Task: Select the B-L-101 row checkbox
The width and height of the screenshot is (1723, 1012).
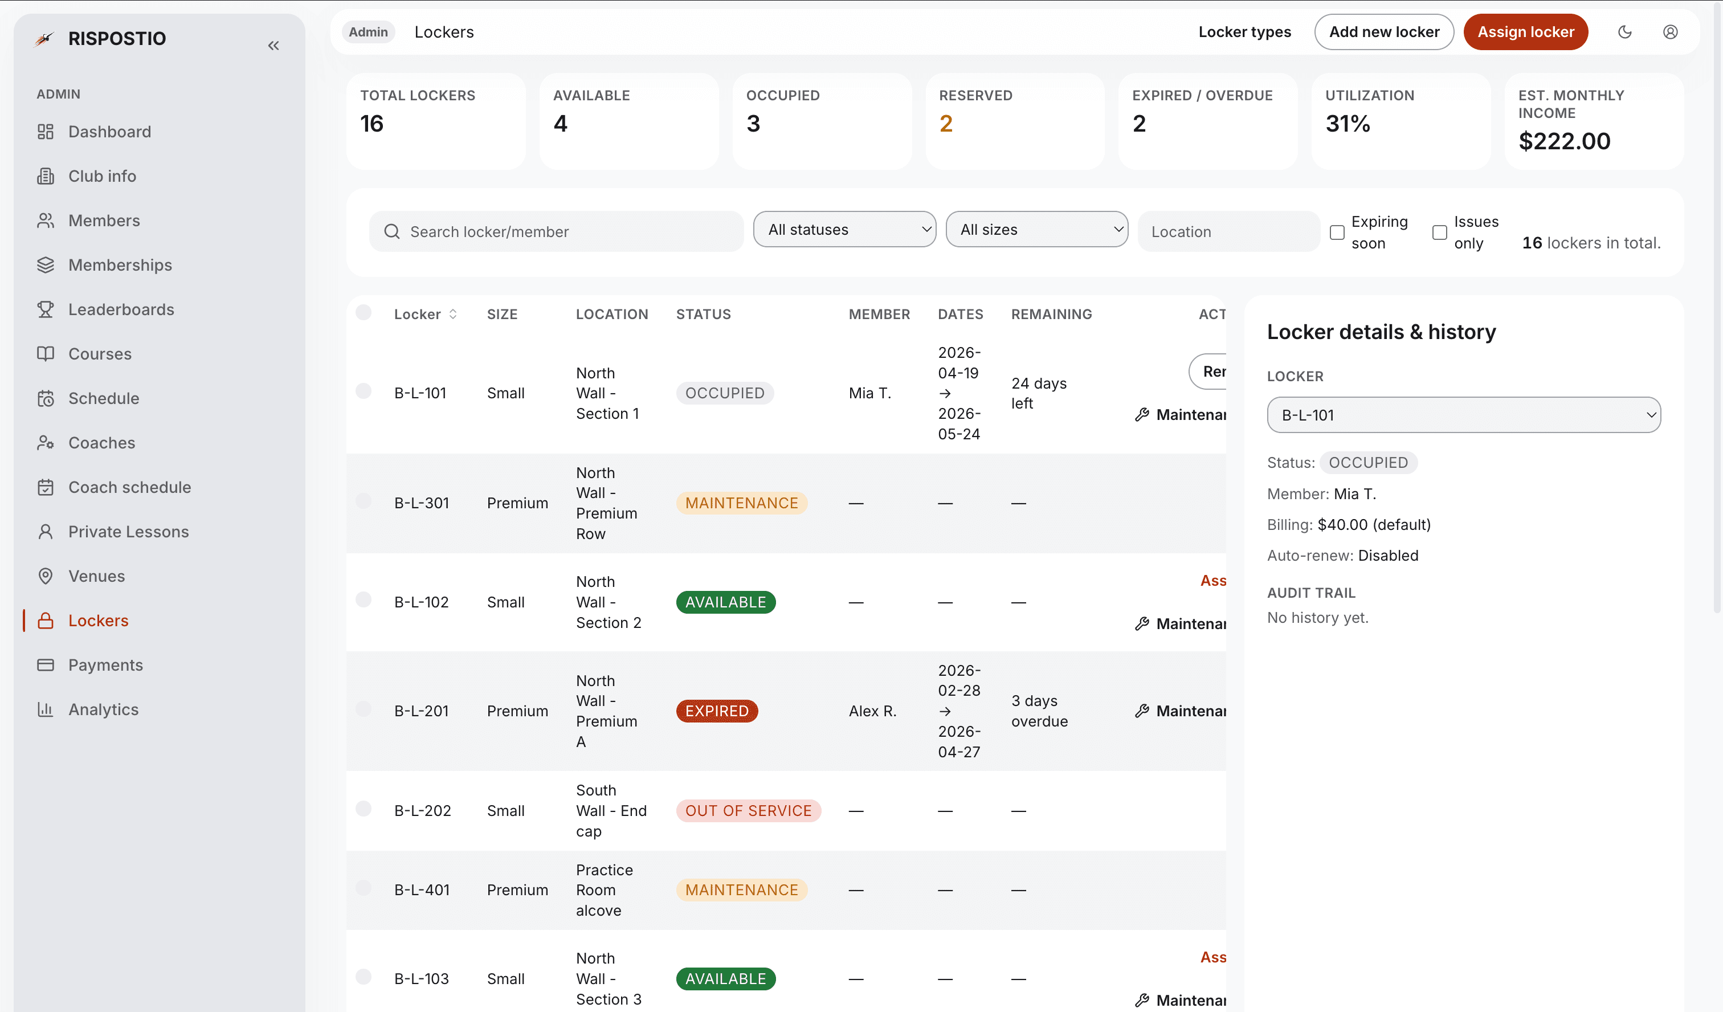Action: [x=364, y=391]
